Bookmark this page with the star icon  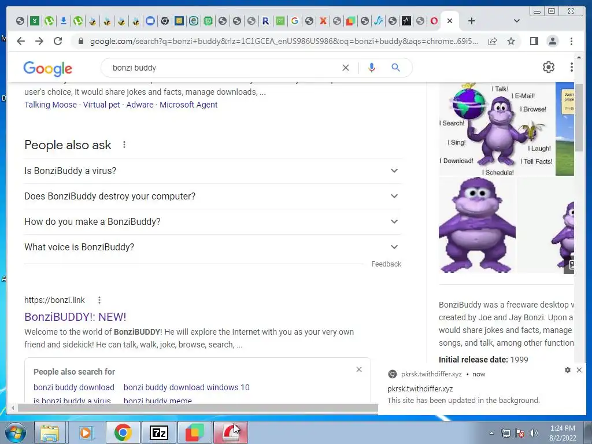(x=511, y=41)
